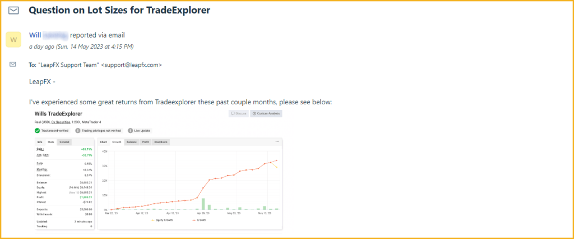
Task: Click the Daily stat row
Action: click(x=64, y=163)
